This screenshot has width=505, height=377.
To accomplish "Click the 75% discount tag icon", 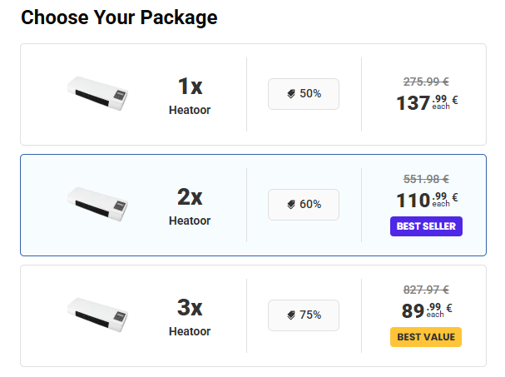I will coord(291,315).
